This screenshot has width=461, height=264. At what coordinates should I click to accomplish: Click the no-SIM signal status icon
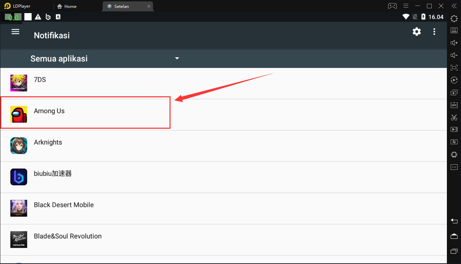pos(415,17)
